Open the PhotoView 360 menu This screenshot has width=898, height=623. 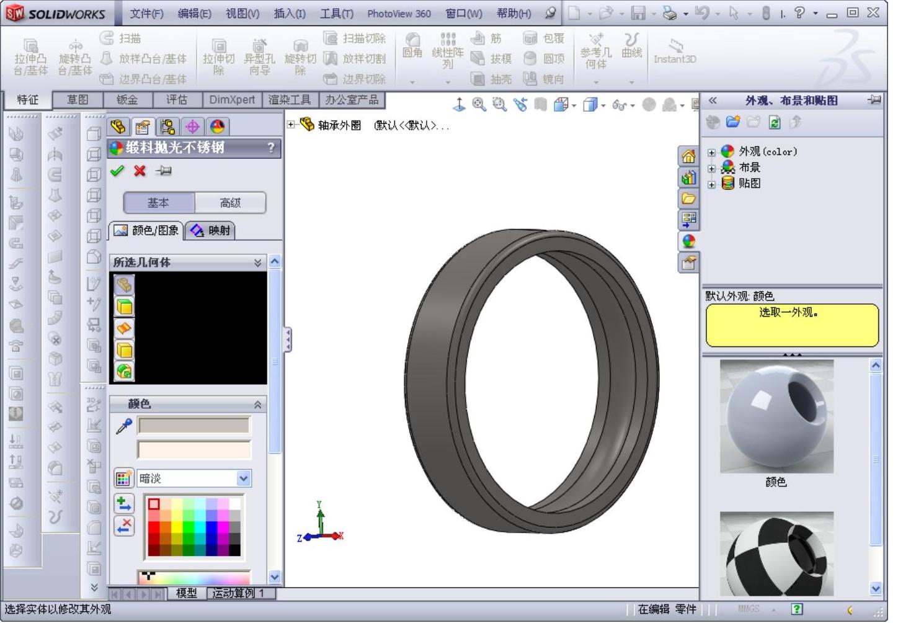pyautogui.click(x=399, y=14)
